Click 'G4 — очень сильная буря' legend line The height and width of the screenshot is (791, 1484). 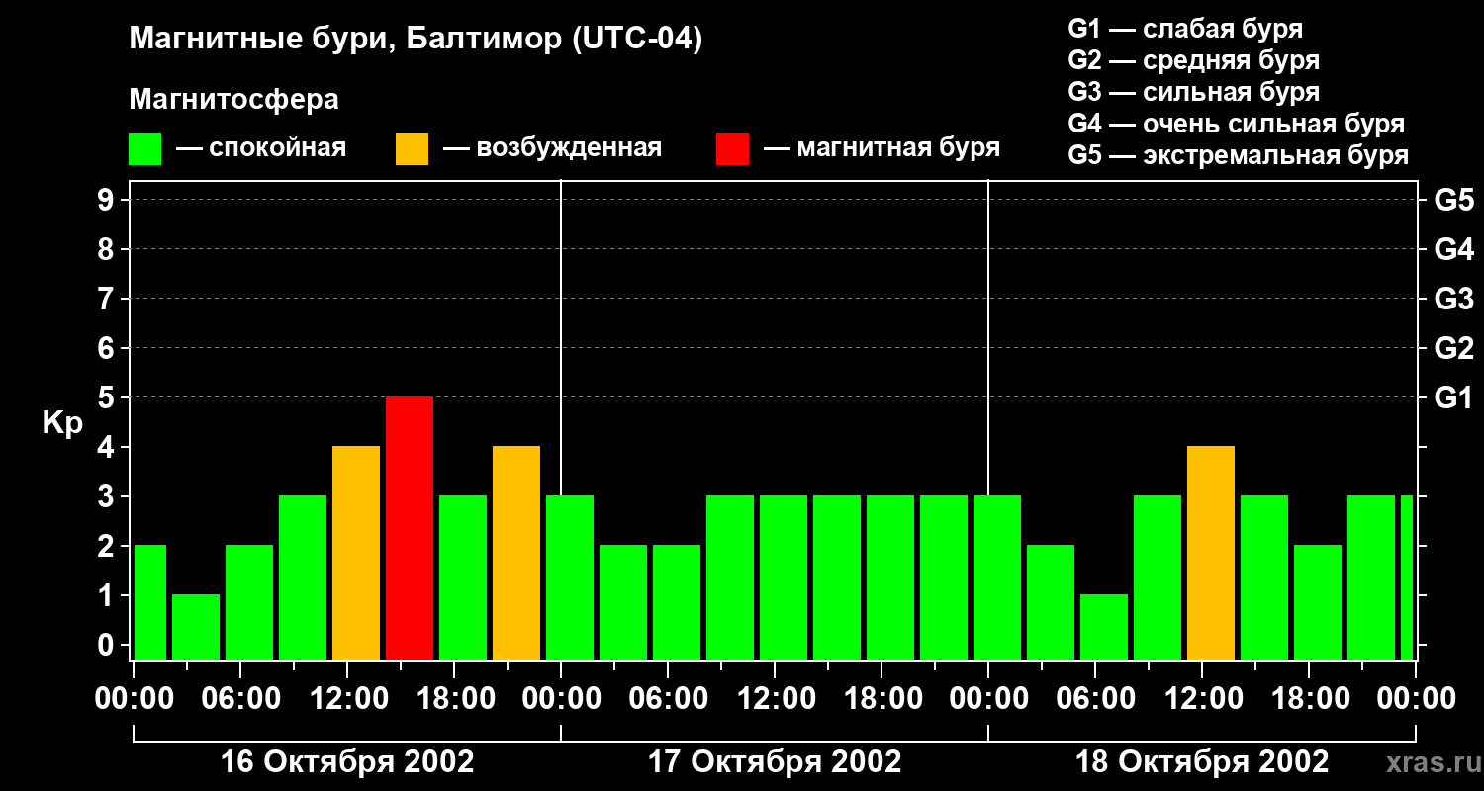pyautogui.click(x=1236, y=124)
